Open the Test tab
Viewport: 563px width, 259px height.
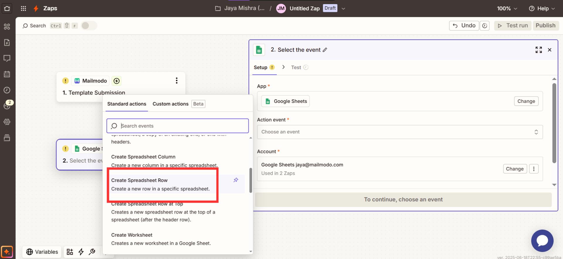point(299,67)
